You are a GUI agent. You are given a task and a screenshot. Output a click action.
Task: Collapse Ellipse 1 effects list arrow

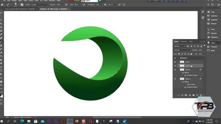click(203, 70)
